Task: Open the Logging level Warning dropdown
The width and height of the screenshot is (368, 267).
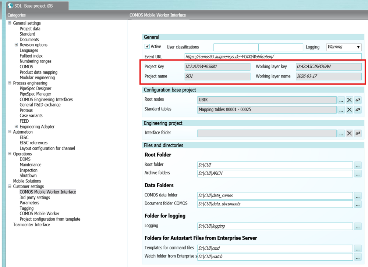Action: point(344,47)
